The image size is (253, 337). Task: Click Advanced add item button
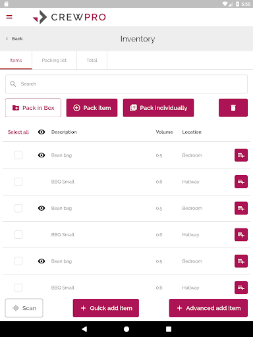208,308
